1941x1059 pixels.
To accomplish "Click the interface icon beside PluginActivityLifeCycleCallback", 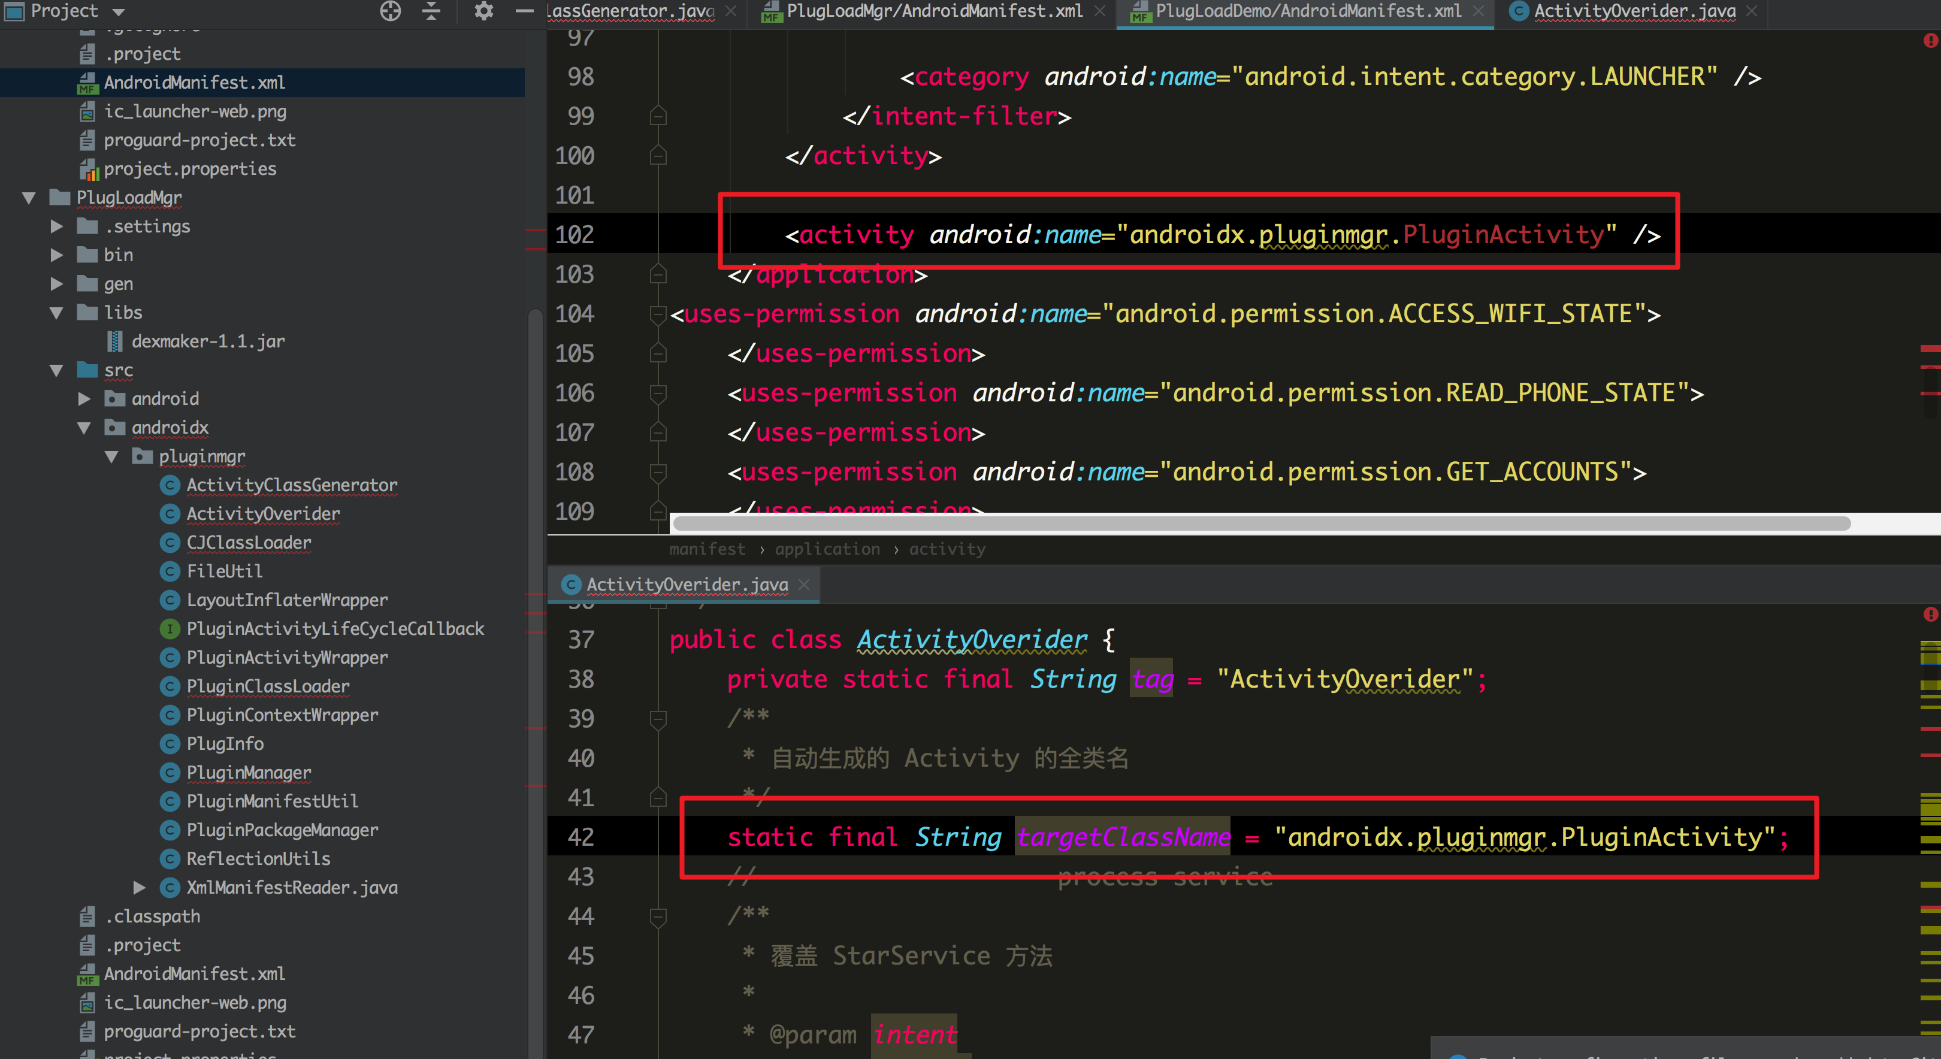I will coord(170,629).
